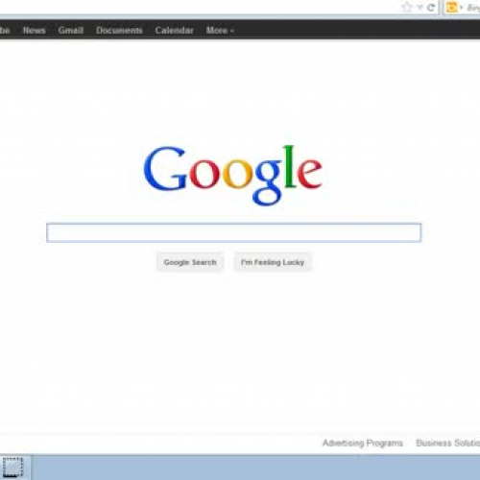Open the address bar history dropdown arrow

point(420,8)
